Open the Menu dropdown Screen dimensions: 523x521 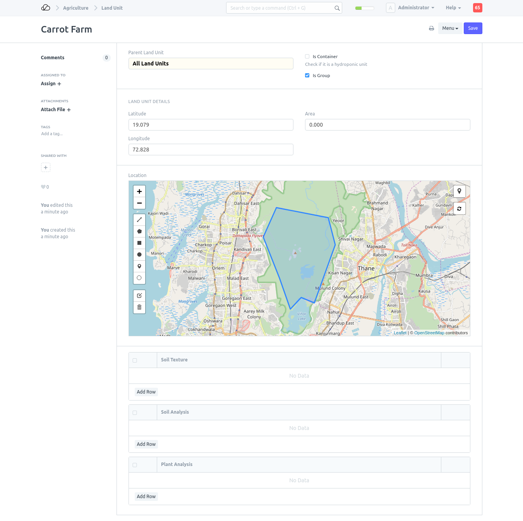click(x=450, y=28)
